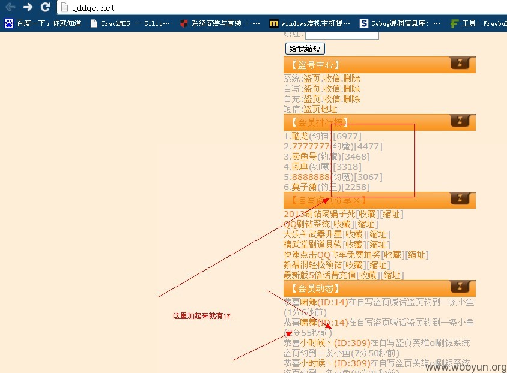Open the windows虚拟主机提 bookmark
Screen dimensions: 507x373
coord(310,23)
